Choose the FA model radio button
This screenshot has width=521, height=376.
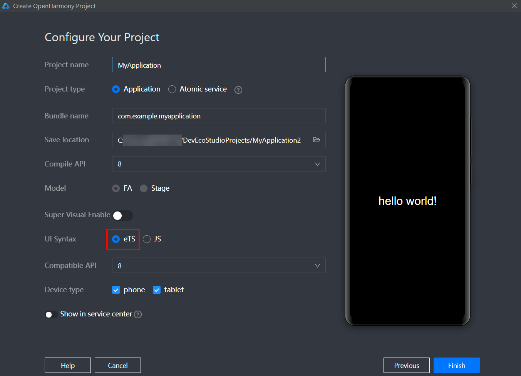[116, 188]
